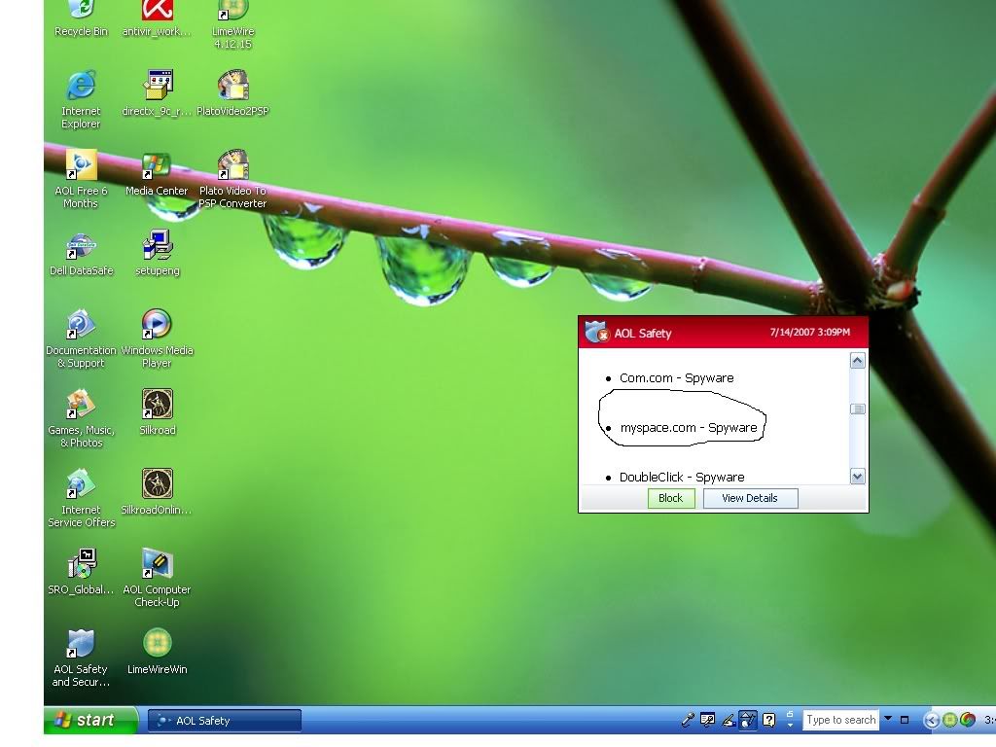Click the dictation tool icon on language bar

pyautogui.click(x=708, y=720)
